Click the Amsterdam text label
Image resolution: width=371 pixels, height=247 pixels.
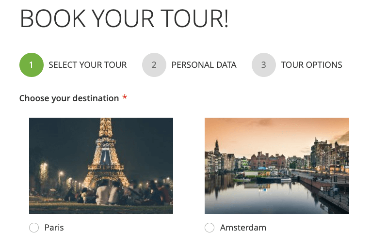click(x=243, y=228)
